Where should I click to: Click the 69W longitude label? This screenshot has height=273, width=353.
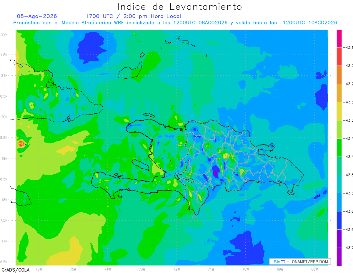(280, 269)
